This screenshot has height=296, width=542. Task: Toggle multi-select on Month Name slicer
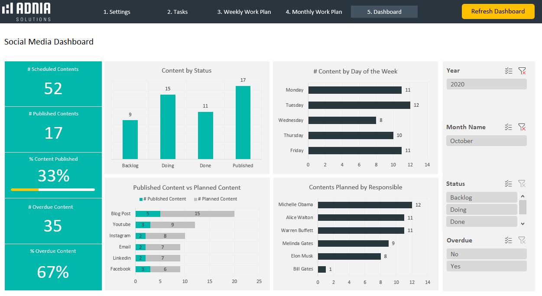[x=509, y=127]
